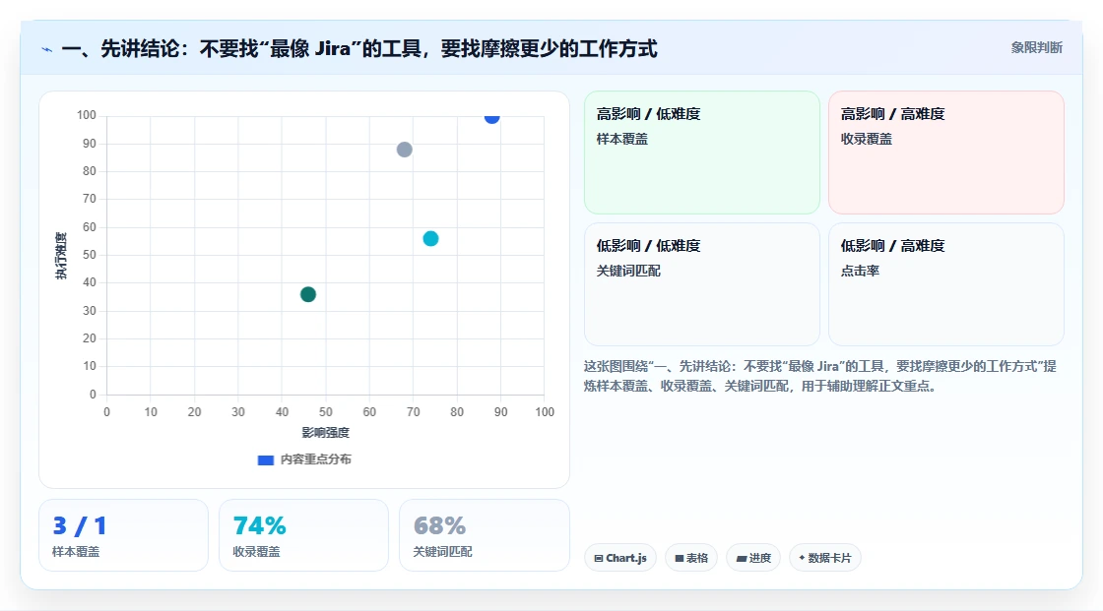Click the y-axis tick label 100
This screenshot has width=1103, height=611.
(87, 114)
